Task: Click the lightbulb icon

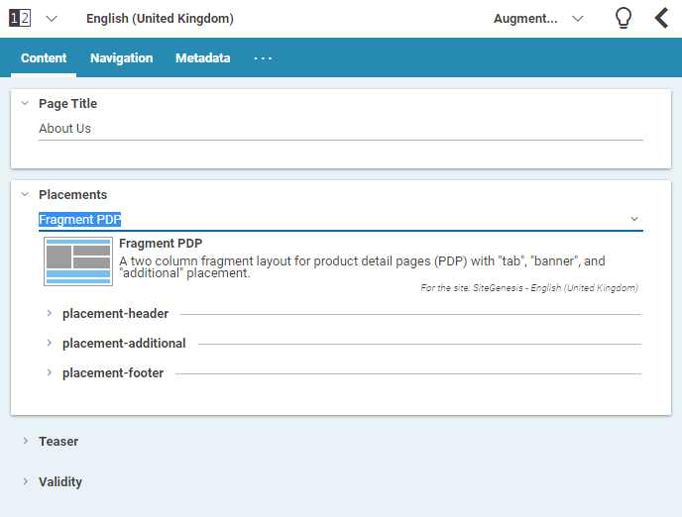Action: (x=623, y=19)
